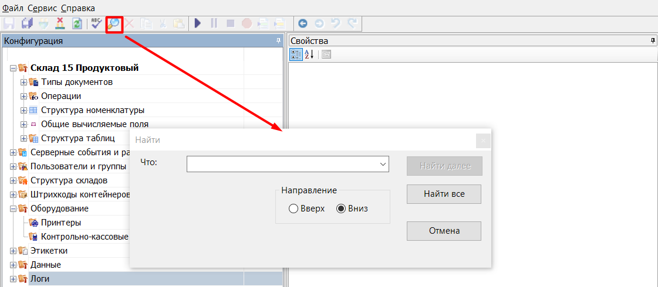
Task: Click the Copy toolbar icon
Action: click(x=146, y=23)
